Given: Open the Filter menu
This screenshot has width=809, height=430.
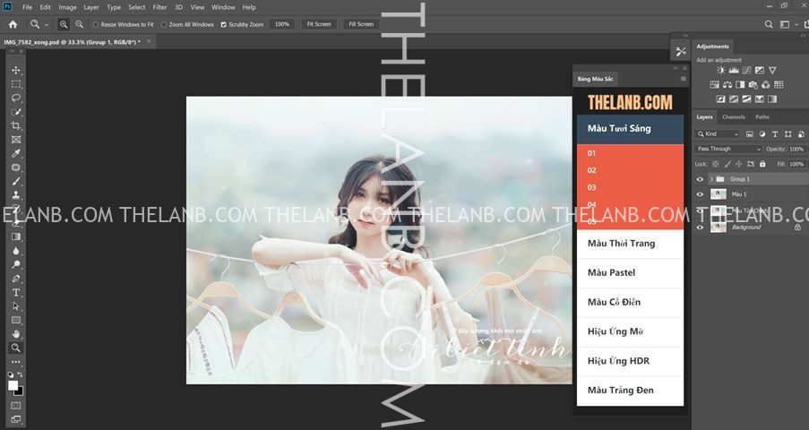Looking at the screenshot, I should click(159, 7).
